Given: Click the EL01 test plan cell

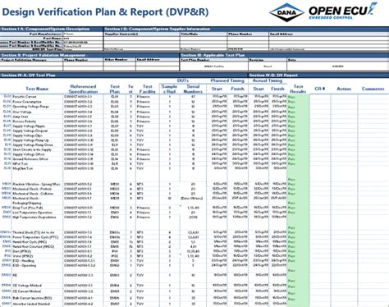Looking at the screenshot, I should (115, 97).
